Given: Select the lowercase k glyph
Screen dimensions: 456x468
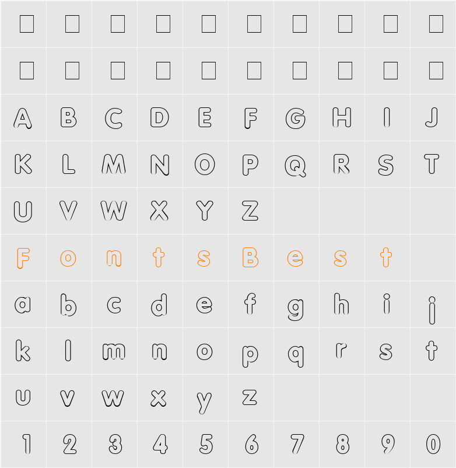Looking at the screenshot, I should pyautogui.click(x=23, y=350).
